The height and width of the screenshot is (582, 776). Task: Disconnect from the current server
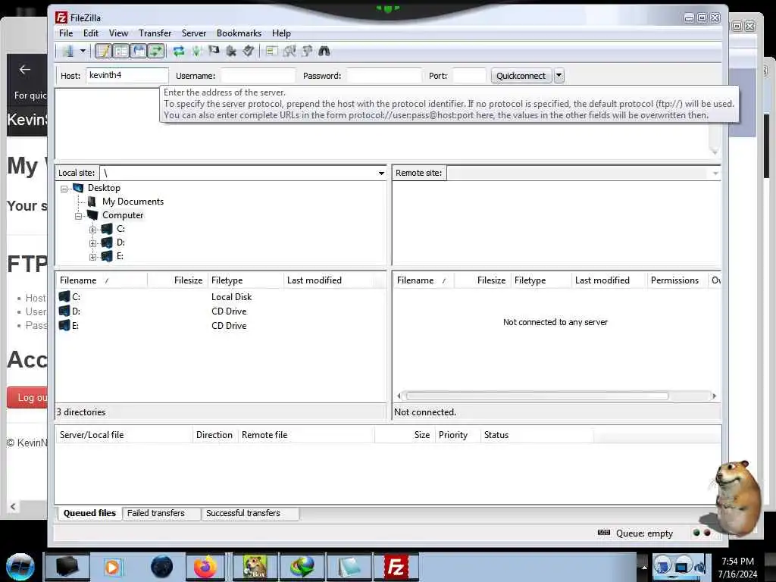(231, 51)
